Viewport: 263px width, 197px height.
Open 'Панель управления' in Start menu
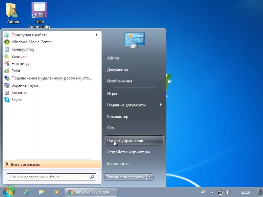(134, 141)
